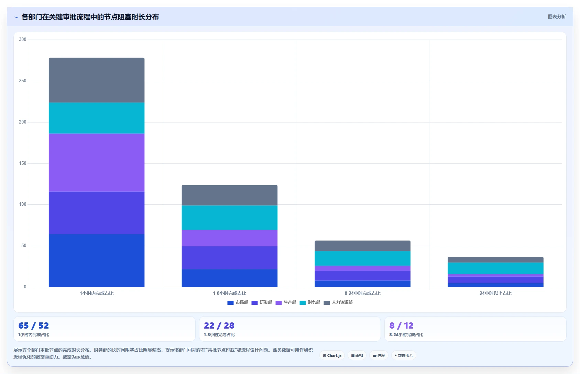The width and height of the screenshot is (580, 374).
Task: Toggle the 市场部 legend series
Action: (x=238, y=302)
